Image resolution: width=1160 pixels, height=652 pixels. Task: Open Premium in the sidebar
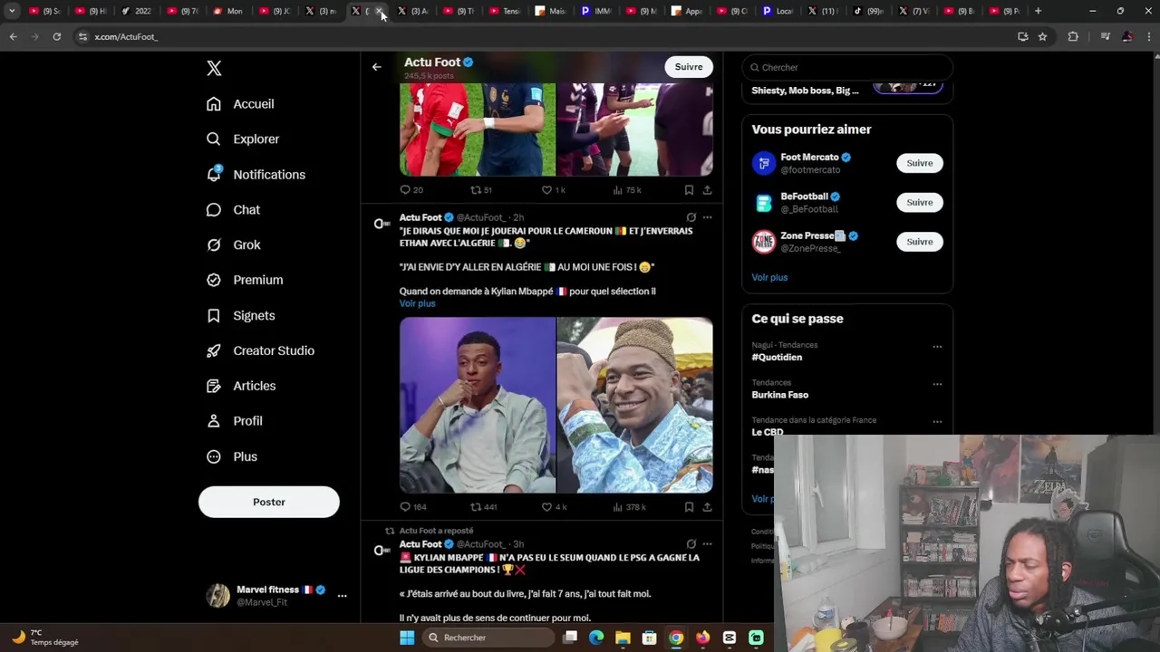click(245, 281)
